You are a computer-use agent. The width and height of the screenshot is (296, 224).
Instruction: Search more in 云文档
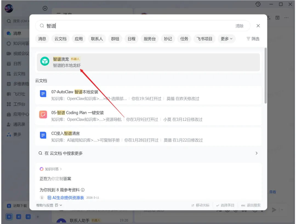click(148, 153)
